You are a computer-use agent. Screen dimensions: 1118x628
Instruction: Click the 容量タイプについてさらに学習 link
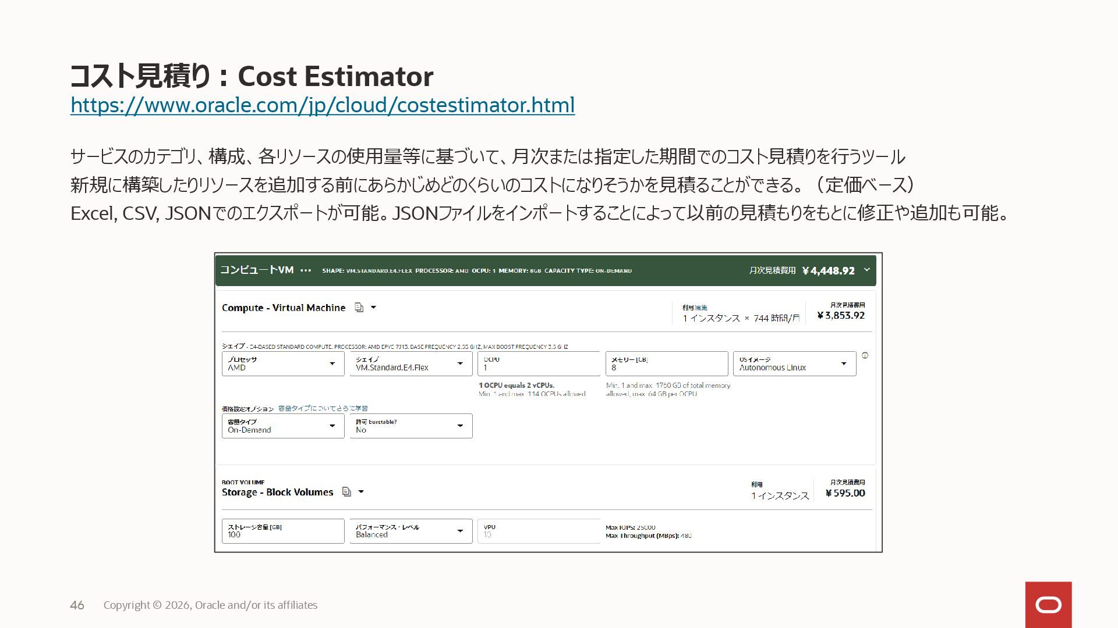coord(323,408)
